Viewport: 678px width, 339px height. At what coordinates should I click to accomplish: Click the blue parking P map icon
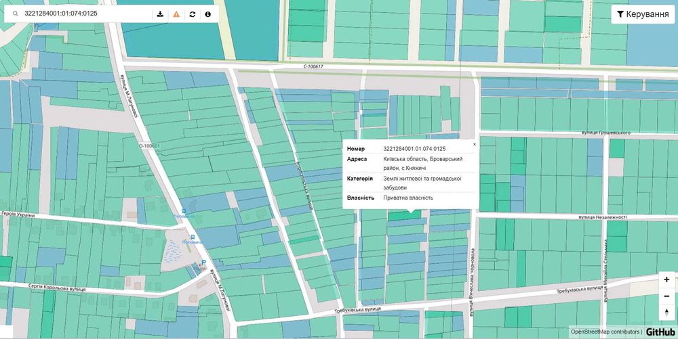203,263
